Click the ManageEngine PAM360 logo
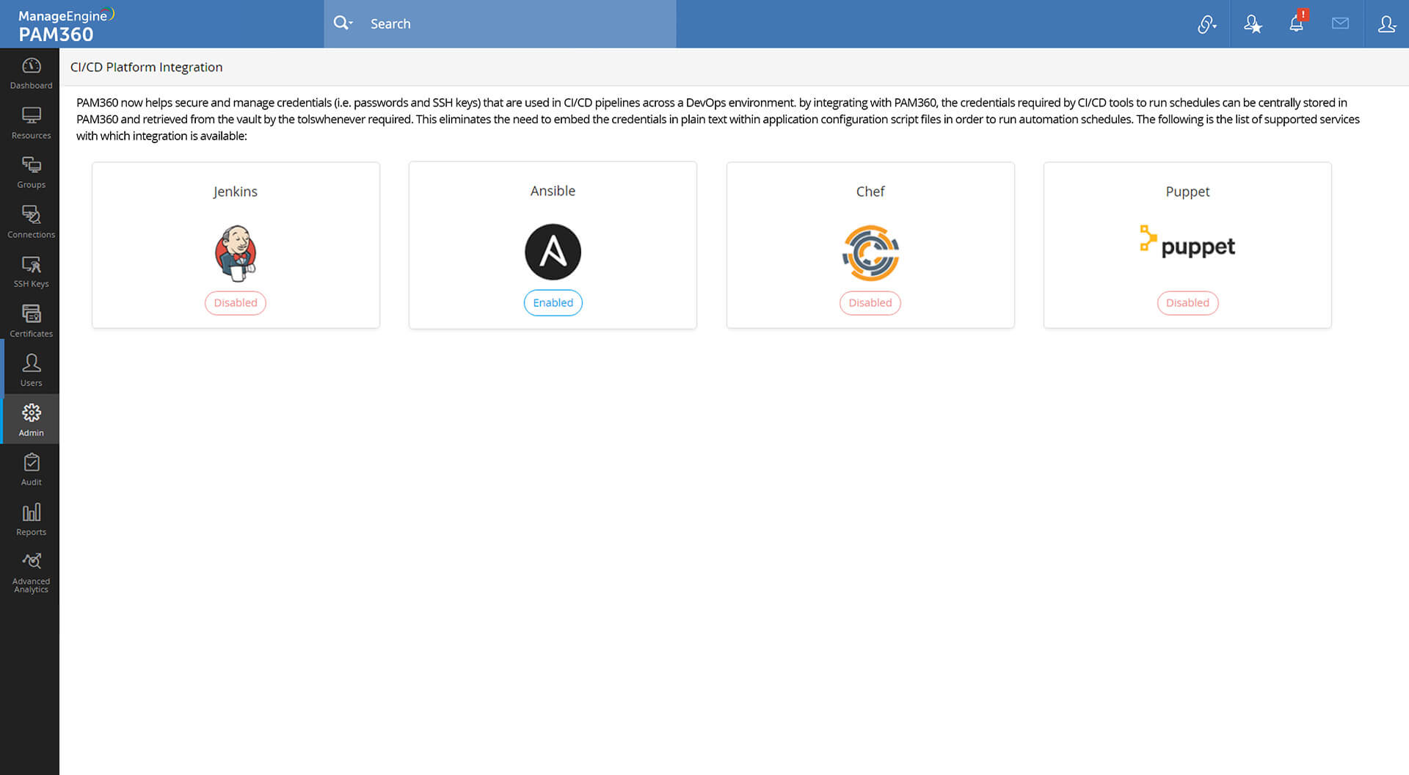1409x775 pixels. click(x=66, y=26)
